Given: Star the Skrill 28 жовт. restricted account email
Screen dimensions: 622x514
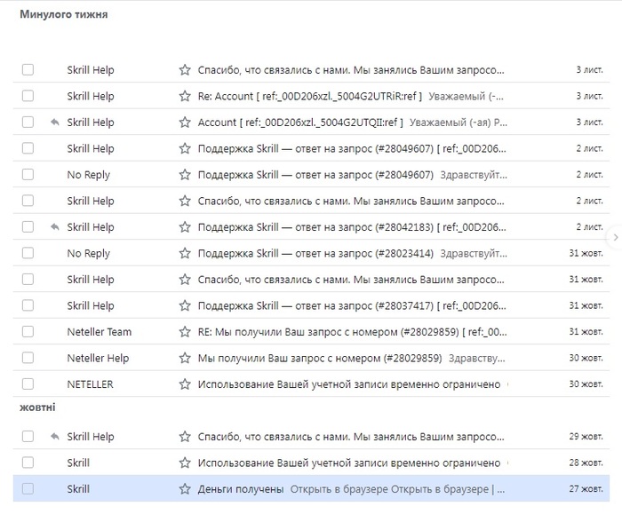Looking at the screenshot, I should coord(185,463).
